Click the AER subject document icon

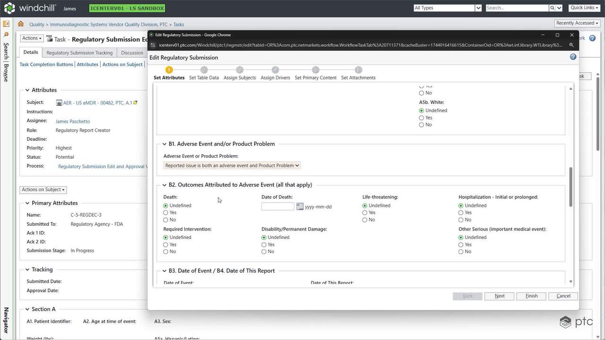(59, 103)
